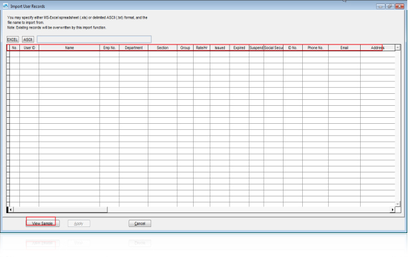Select the Issued column header
Image resolution: width=414 pixels, height=257 pixels.
coord(220,48)
